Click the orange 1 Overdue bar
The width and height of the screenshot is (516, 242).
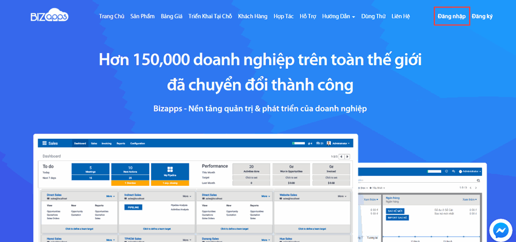[130, 183]
